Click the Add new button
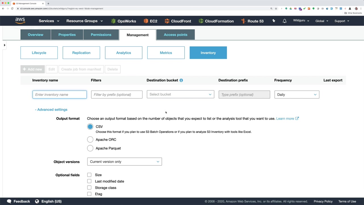Image resolution: width=364 pixels, height=205 pixels. pyautogui.click(x=32, y=69)
